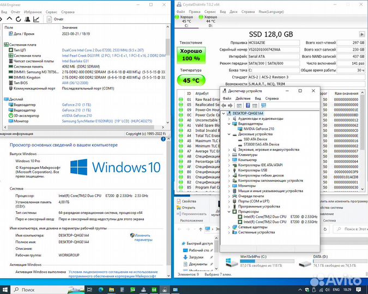Viewport: 368px width, 294px height.
Task: Click Intel Pearl Creek DG31PR link
Action: click(113, 56)
